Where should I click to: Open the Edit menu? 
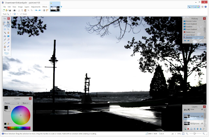tap(9, 7)
